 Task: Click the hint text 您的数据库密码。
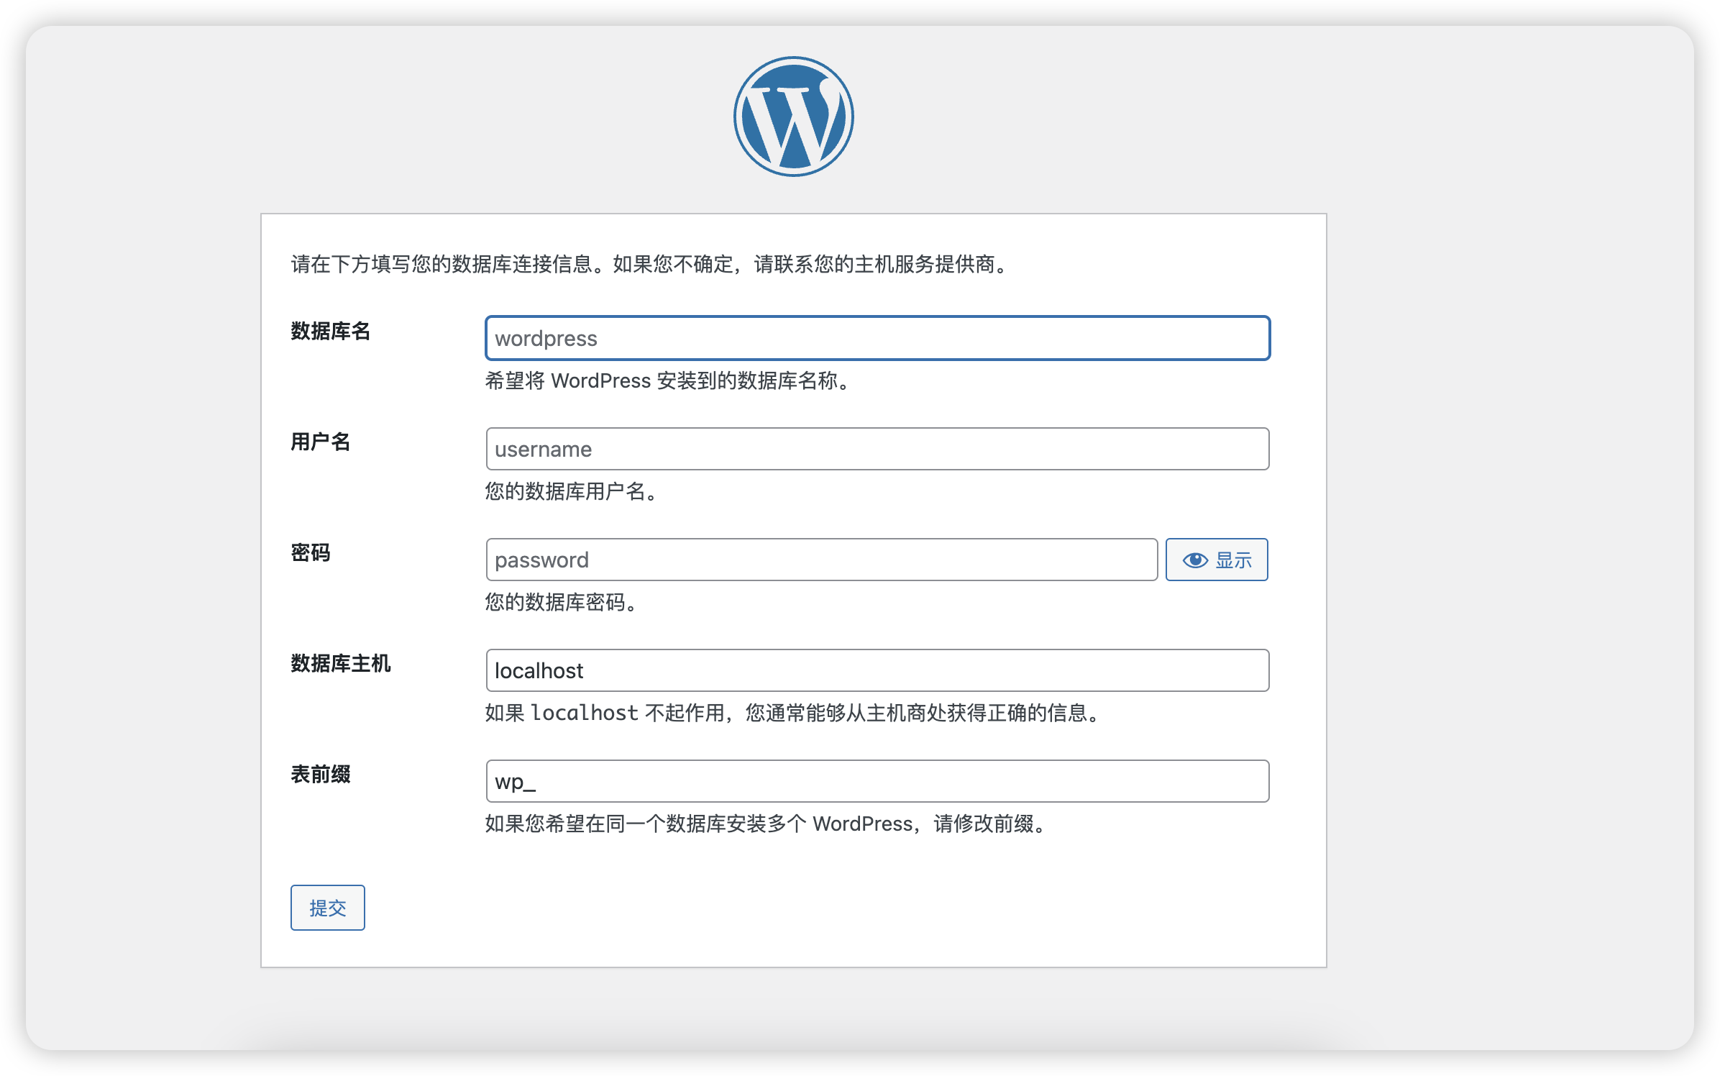tap(564, 602)
